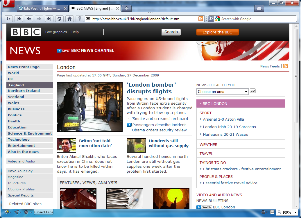Select World in the news sidebar

coord(30,73)
